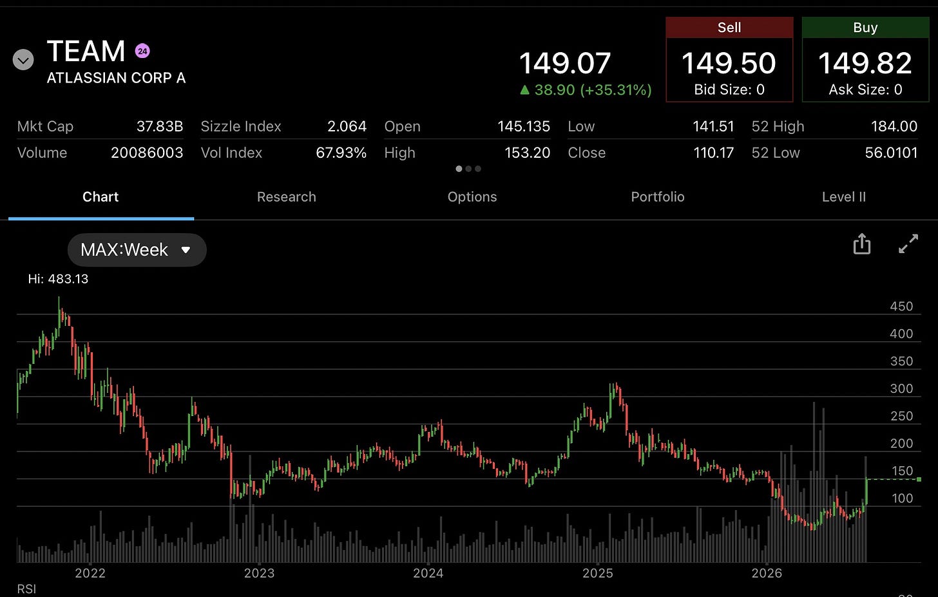The width and height of the screenshot is (938, 597).
Task: Click the Sizzle Index value 2.064
Action: pyautogui.click(x=347, y=126)
